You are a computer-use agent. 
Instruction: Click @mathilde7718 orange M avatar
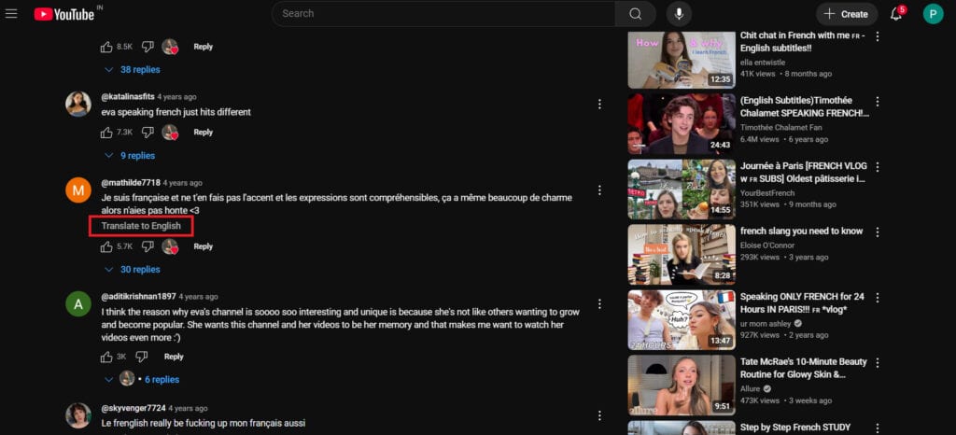click(x=78, y=190)
